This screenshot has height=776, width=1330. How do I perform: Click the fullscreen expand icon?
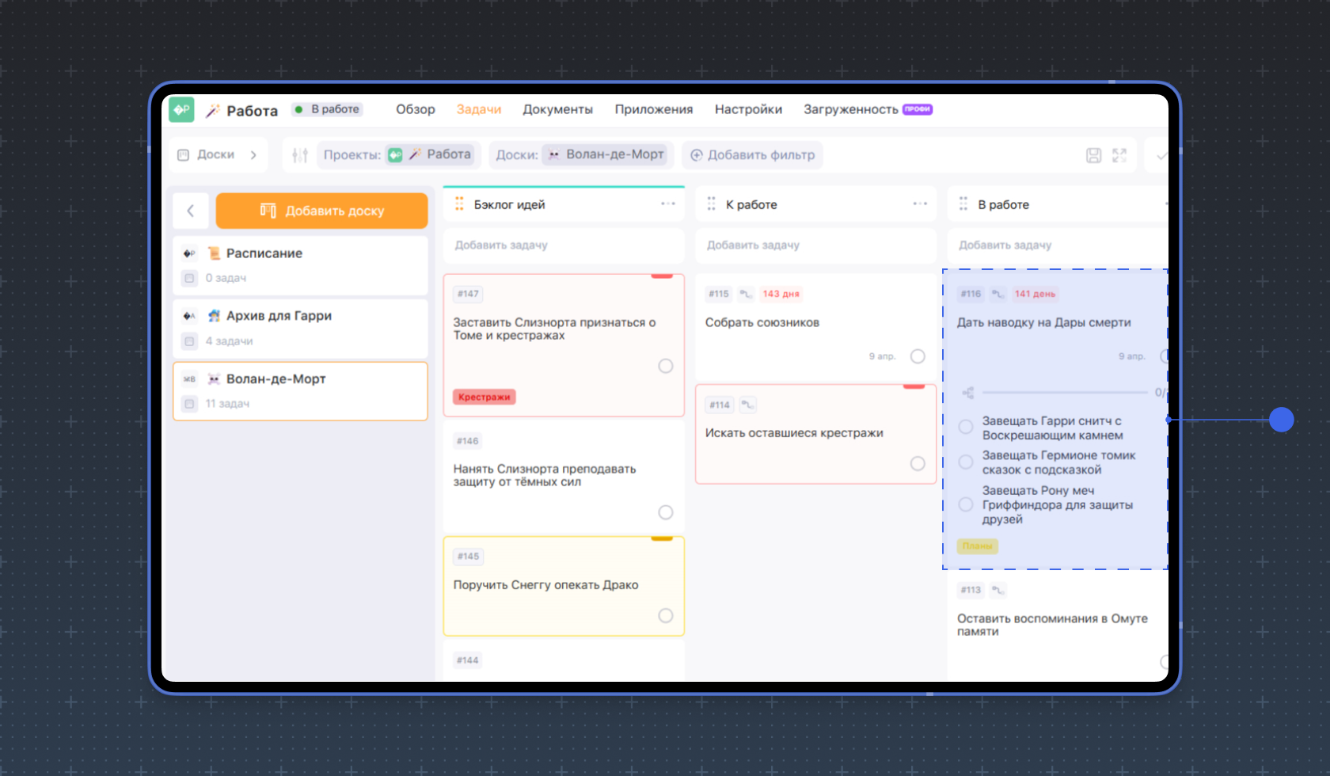point(1119,155)
